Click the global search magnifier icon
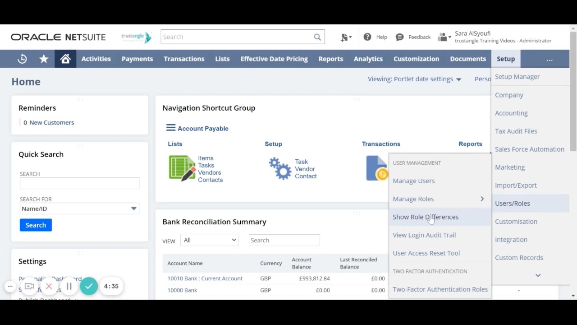 (x=317, y=37)
